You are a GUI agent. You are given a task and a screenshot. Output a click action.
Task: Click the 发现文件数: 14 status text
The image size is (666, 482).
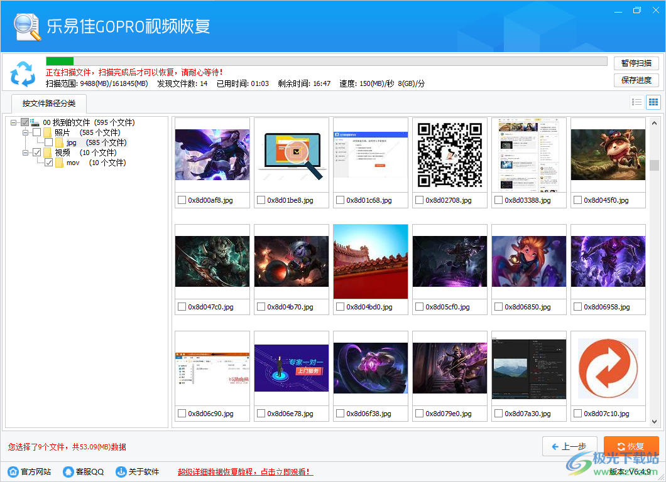[x=182, y=83]
